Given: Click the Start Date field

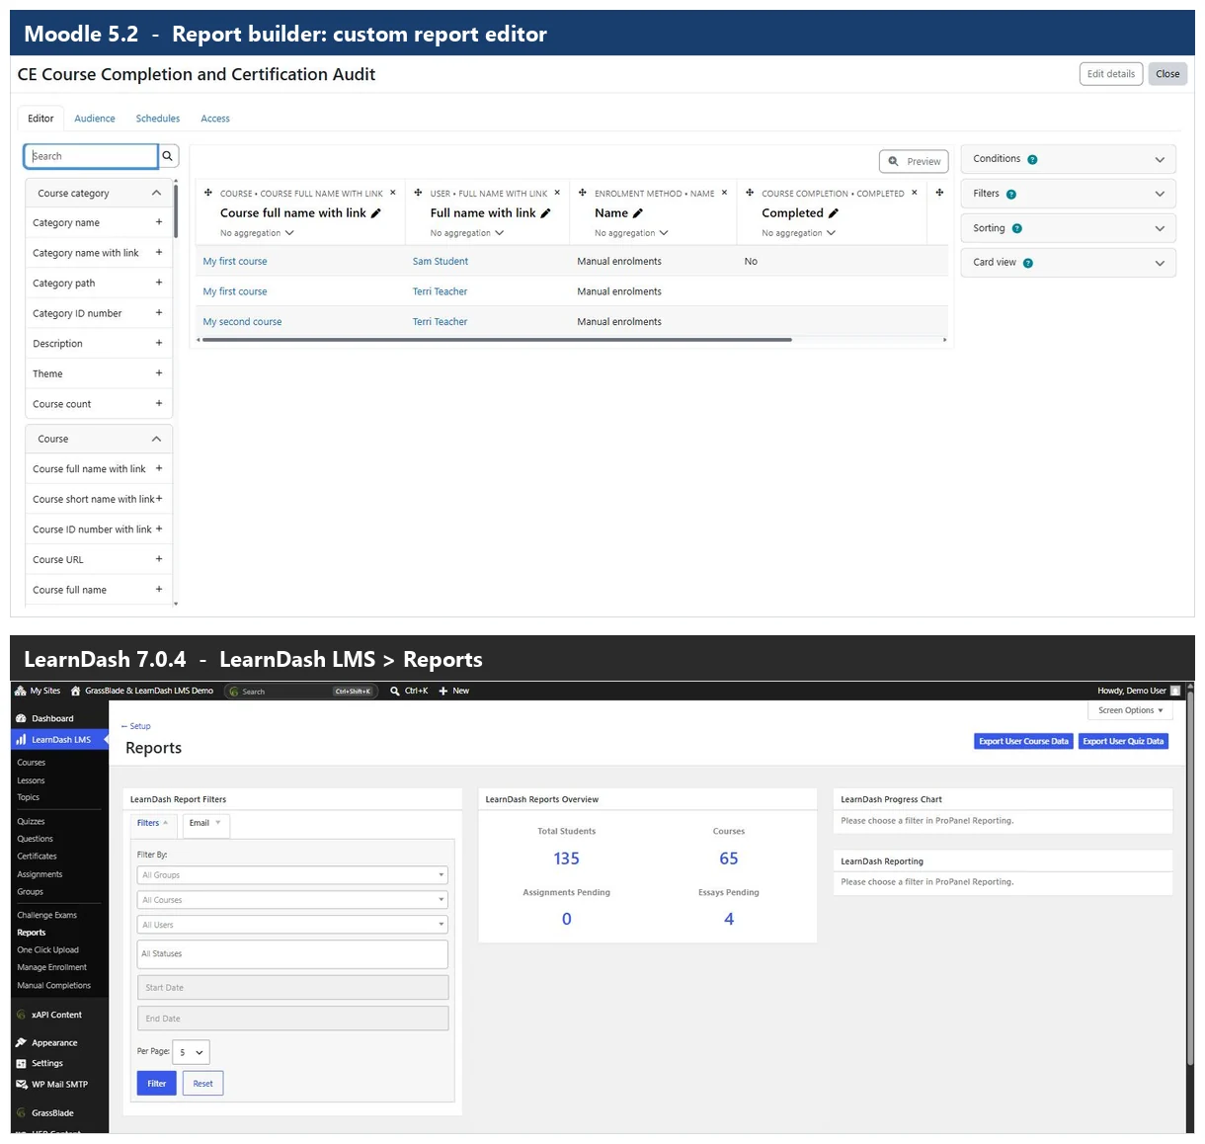Looking at the screenshot, I should tap(292, 988).
